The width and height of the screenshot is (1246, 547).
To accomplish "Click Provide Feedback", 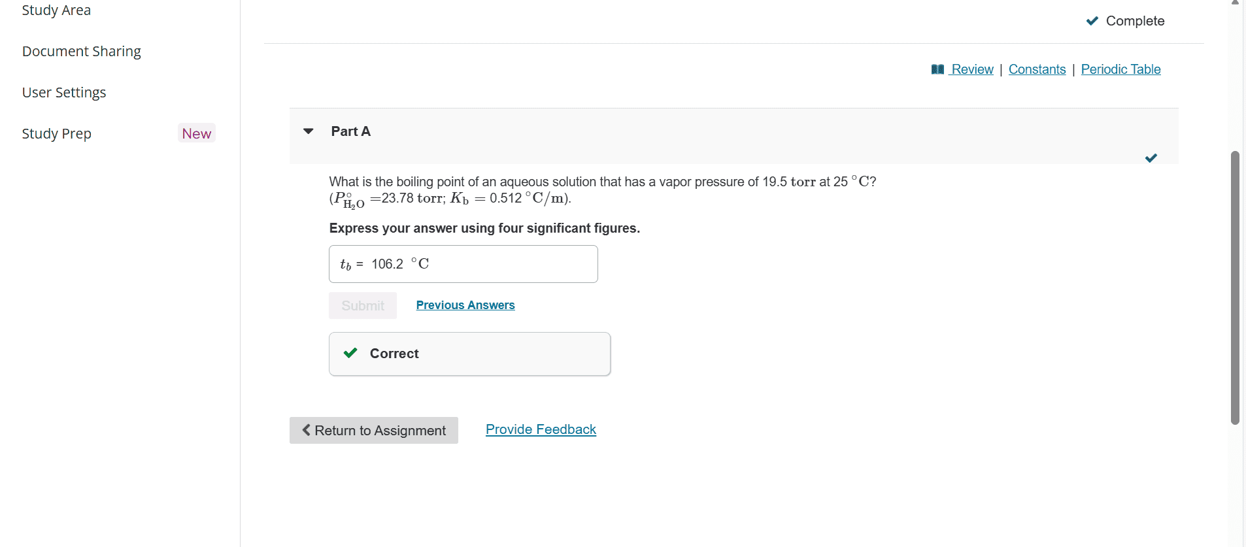I will 540,429.
